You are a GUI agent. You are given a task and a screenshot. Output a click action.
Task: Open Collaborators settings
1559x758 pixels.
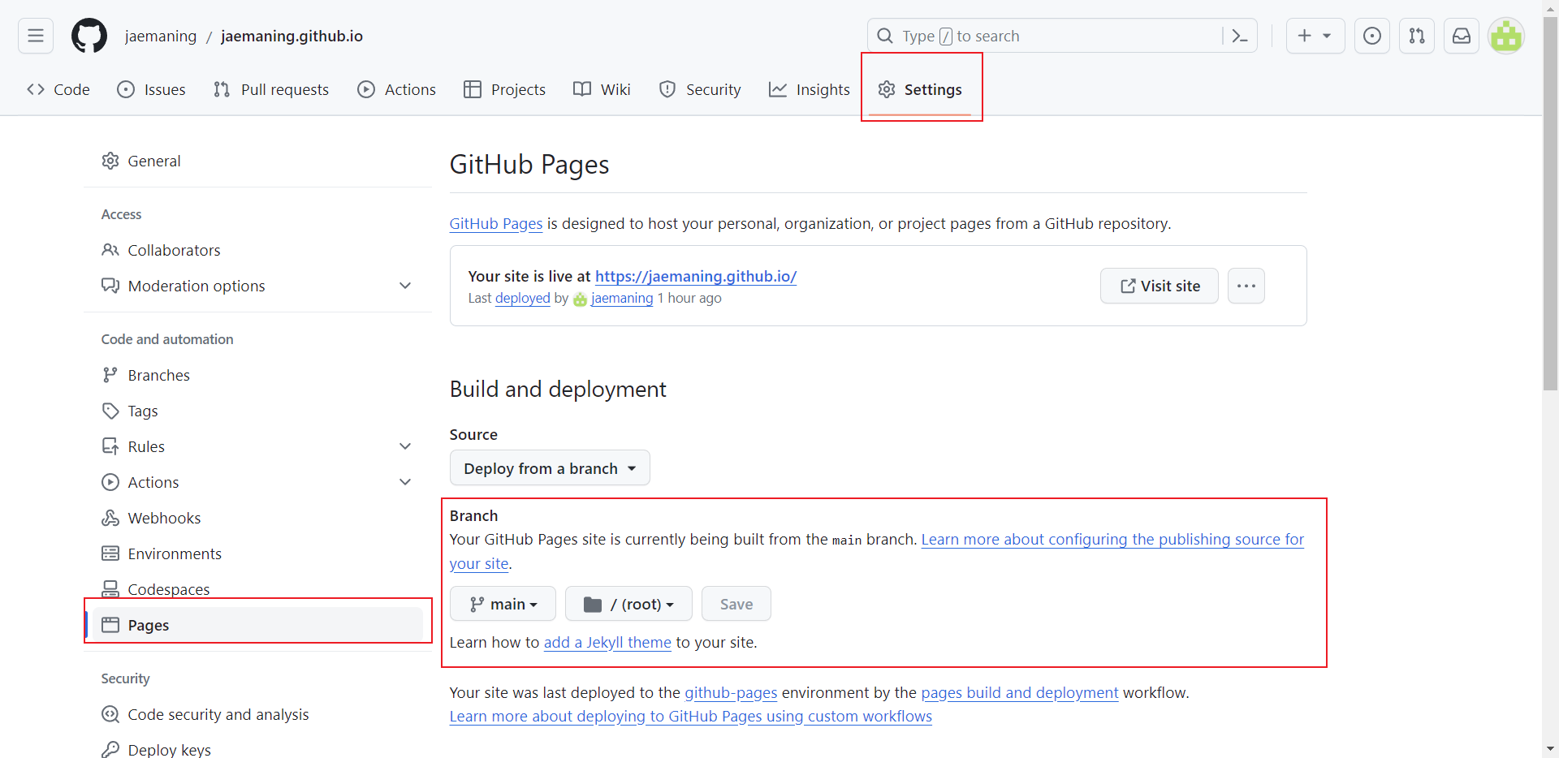click(x=257, y=250)
